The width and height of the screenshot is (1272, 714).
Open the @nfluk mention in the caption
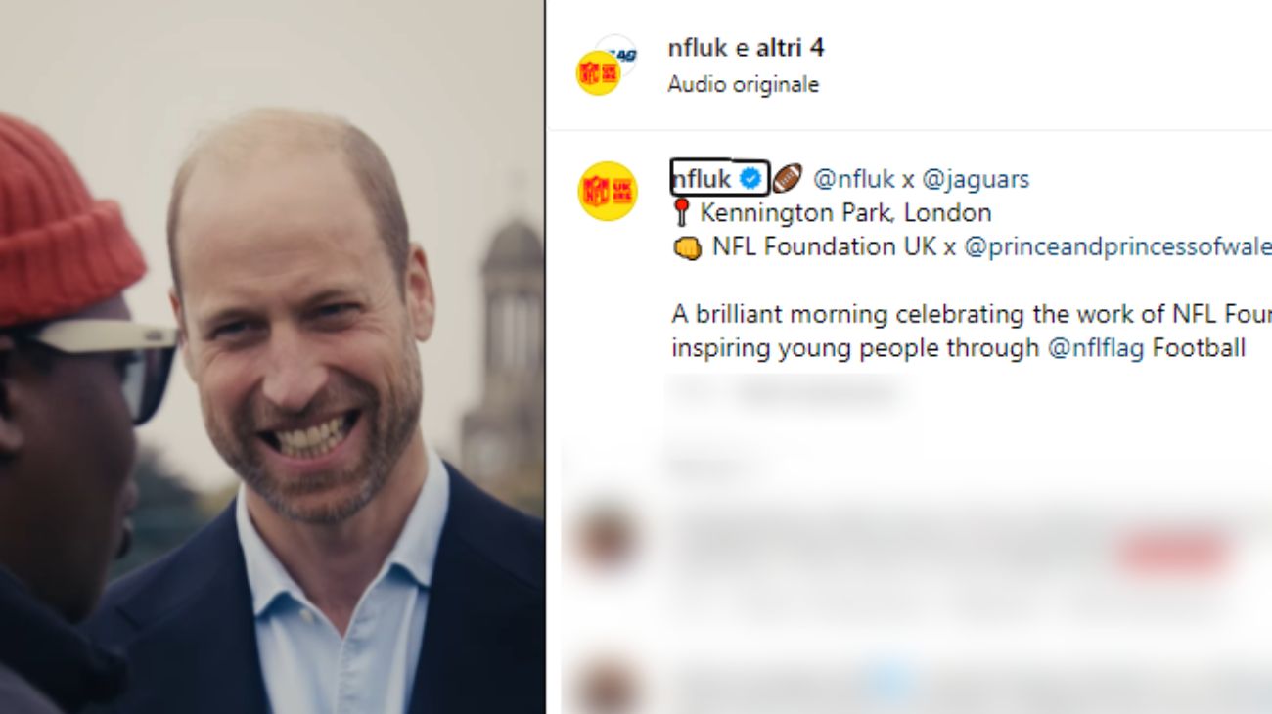coord(853,179)
